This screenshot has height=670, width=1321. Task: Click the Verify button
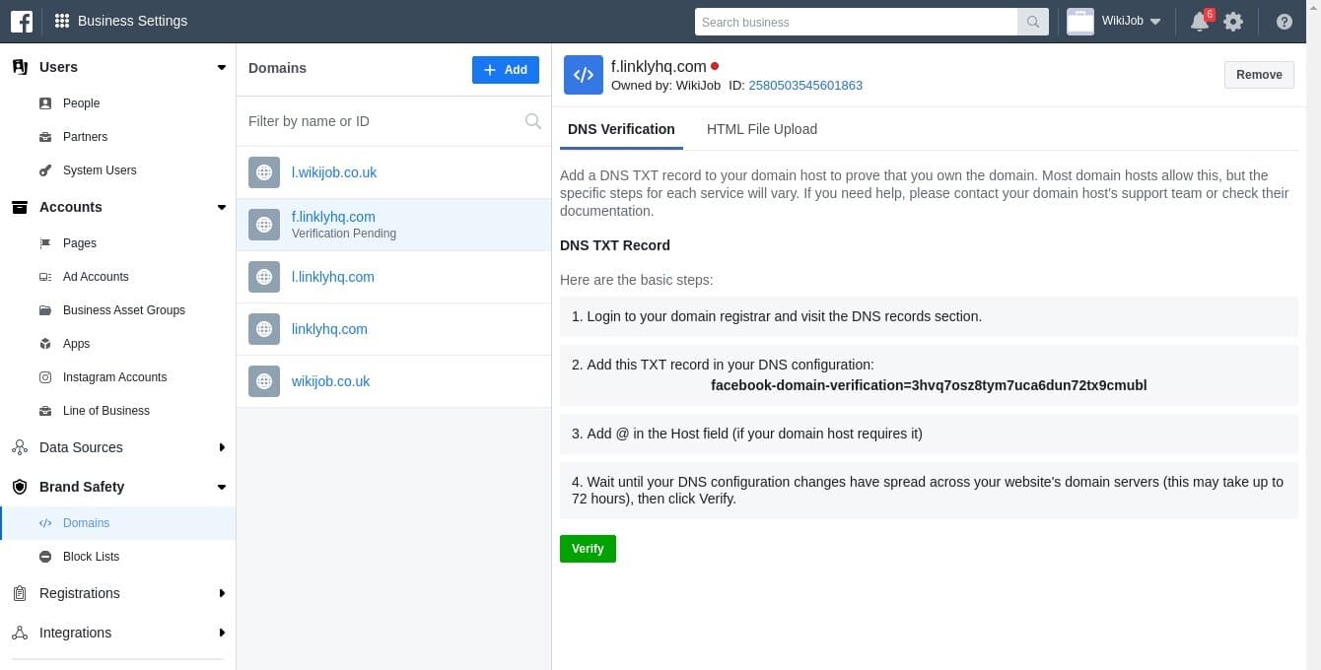(588, 549)
